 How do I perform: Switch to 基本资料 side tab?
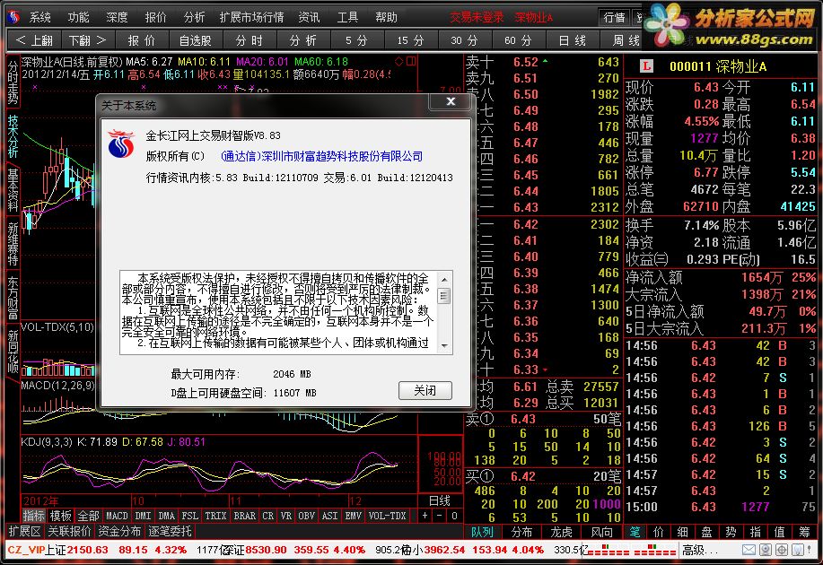(x=13, y=189)
